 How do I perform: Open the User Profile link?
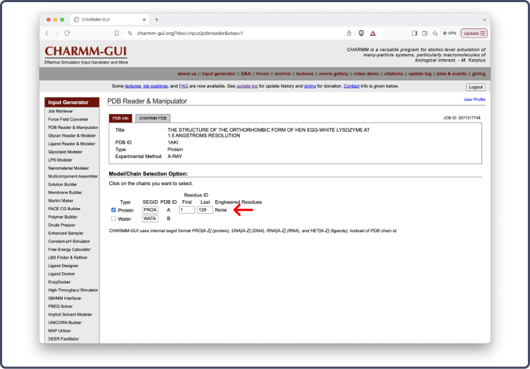click(x=474, y=100)
